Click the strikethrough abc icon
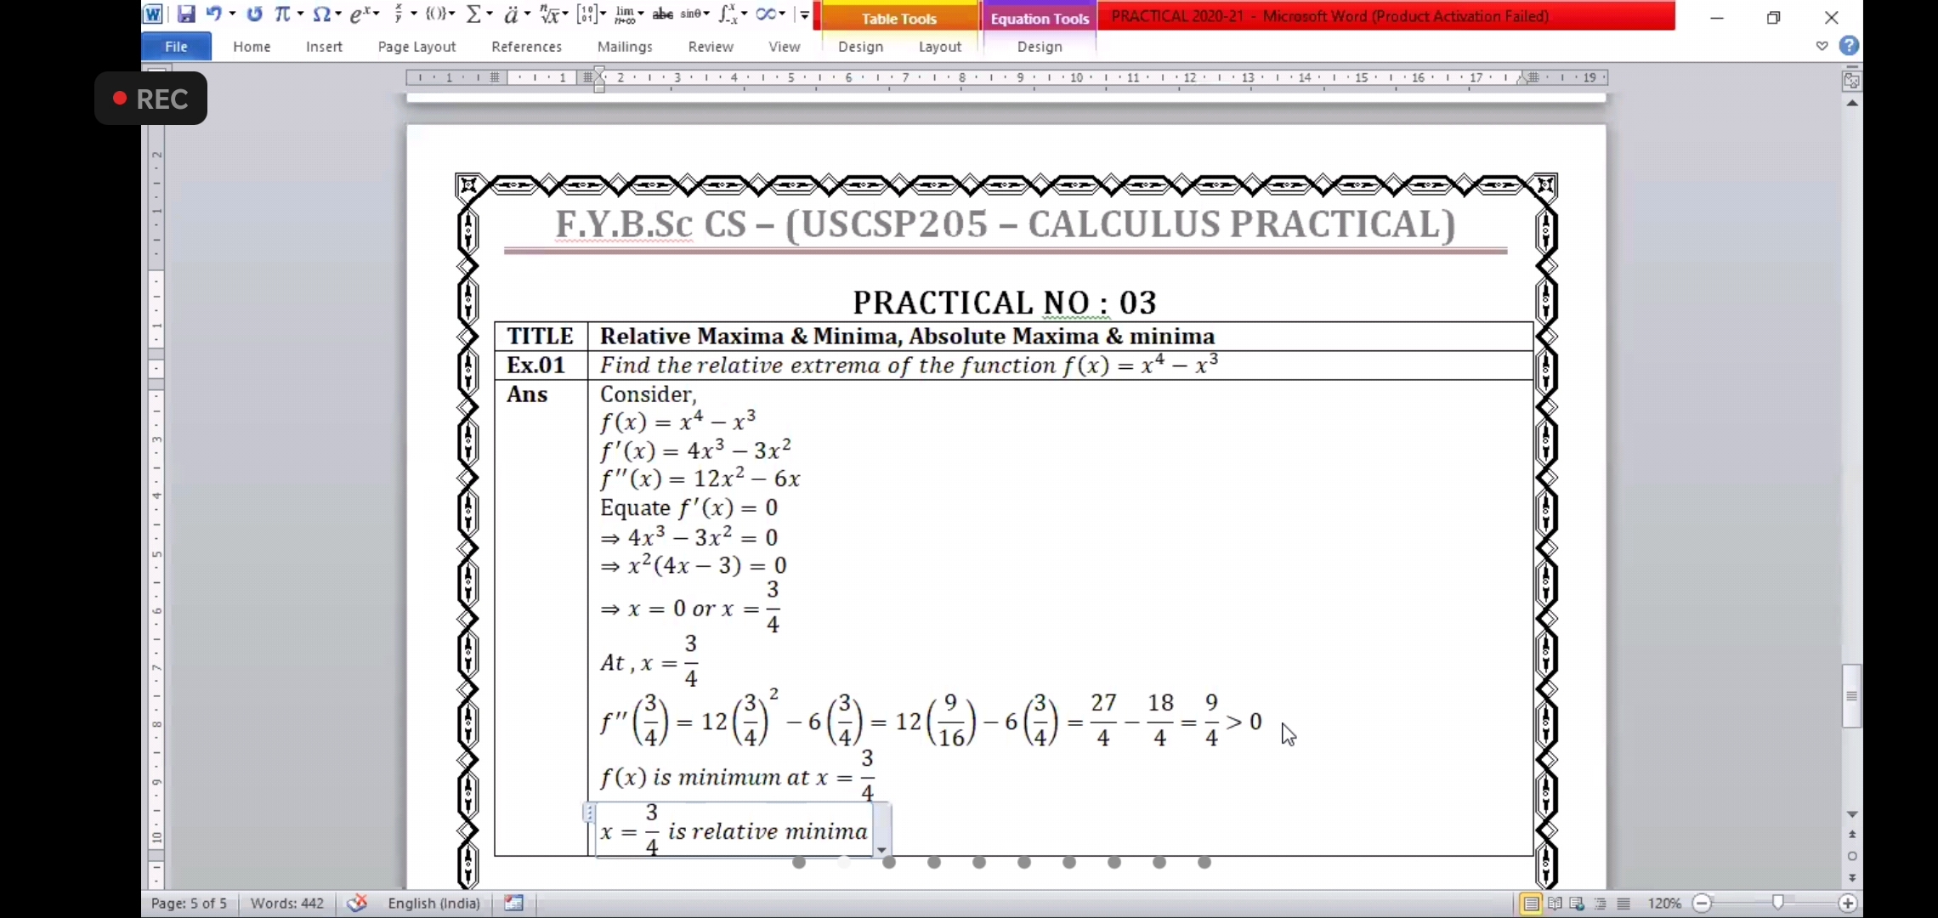This screenshot has width=1938, height=918. tap(663, 14)
